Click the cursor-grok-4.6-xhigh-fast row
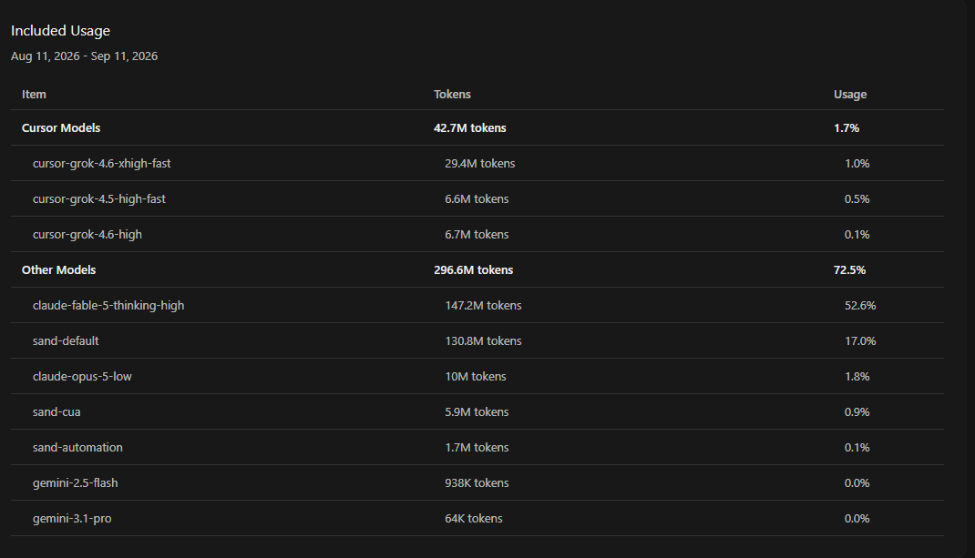This screenshot has width=975, height=558. (477, 164)
